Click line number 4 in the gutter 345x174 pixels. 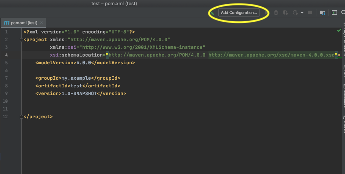(6, 55)
